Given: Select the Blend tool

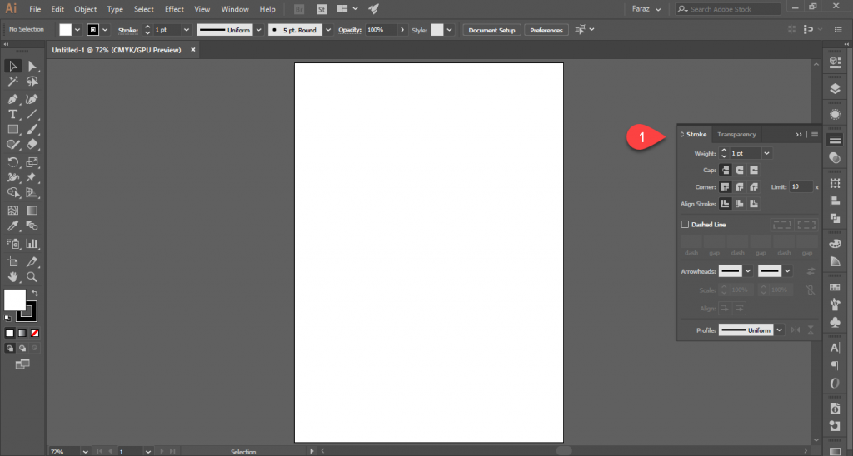Looking at the screenshot, I should (x=32, y=226).
